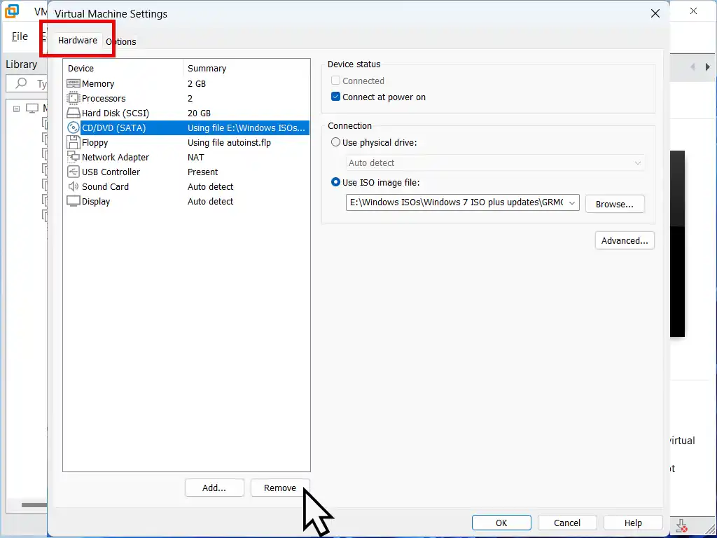
Task: Click the Advanced... button
Action: [x=625, y=241]
